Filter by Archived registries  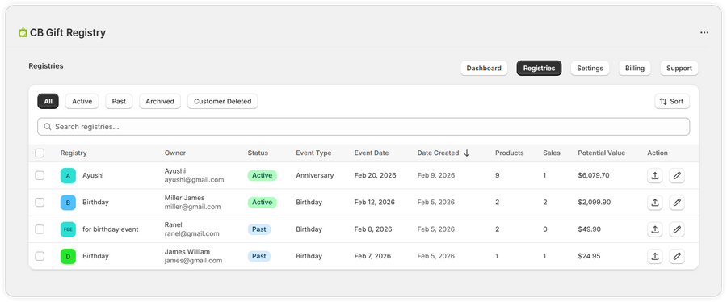click(160, 102)
